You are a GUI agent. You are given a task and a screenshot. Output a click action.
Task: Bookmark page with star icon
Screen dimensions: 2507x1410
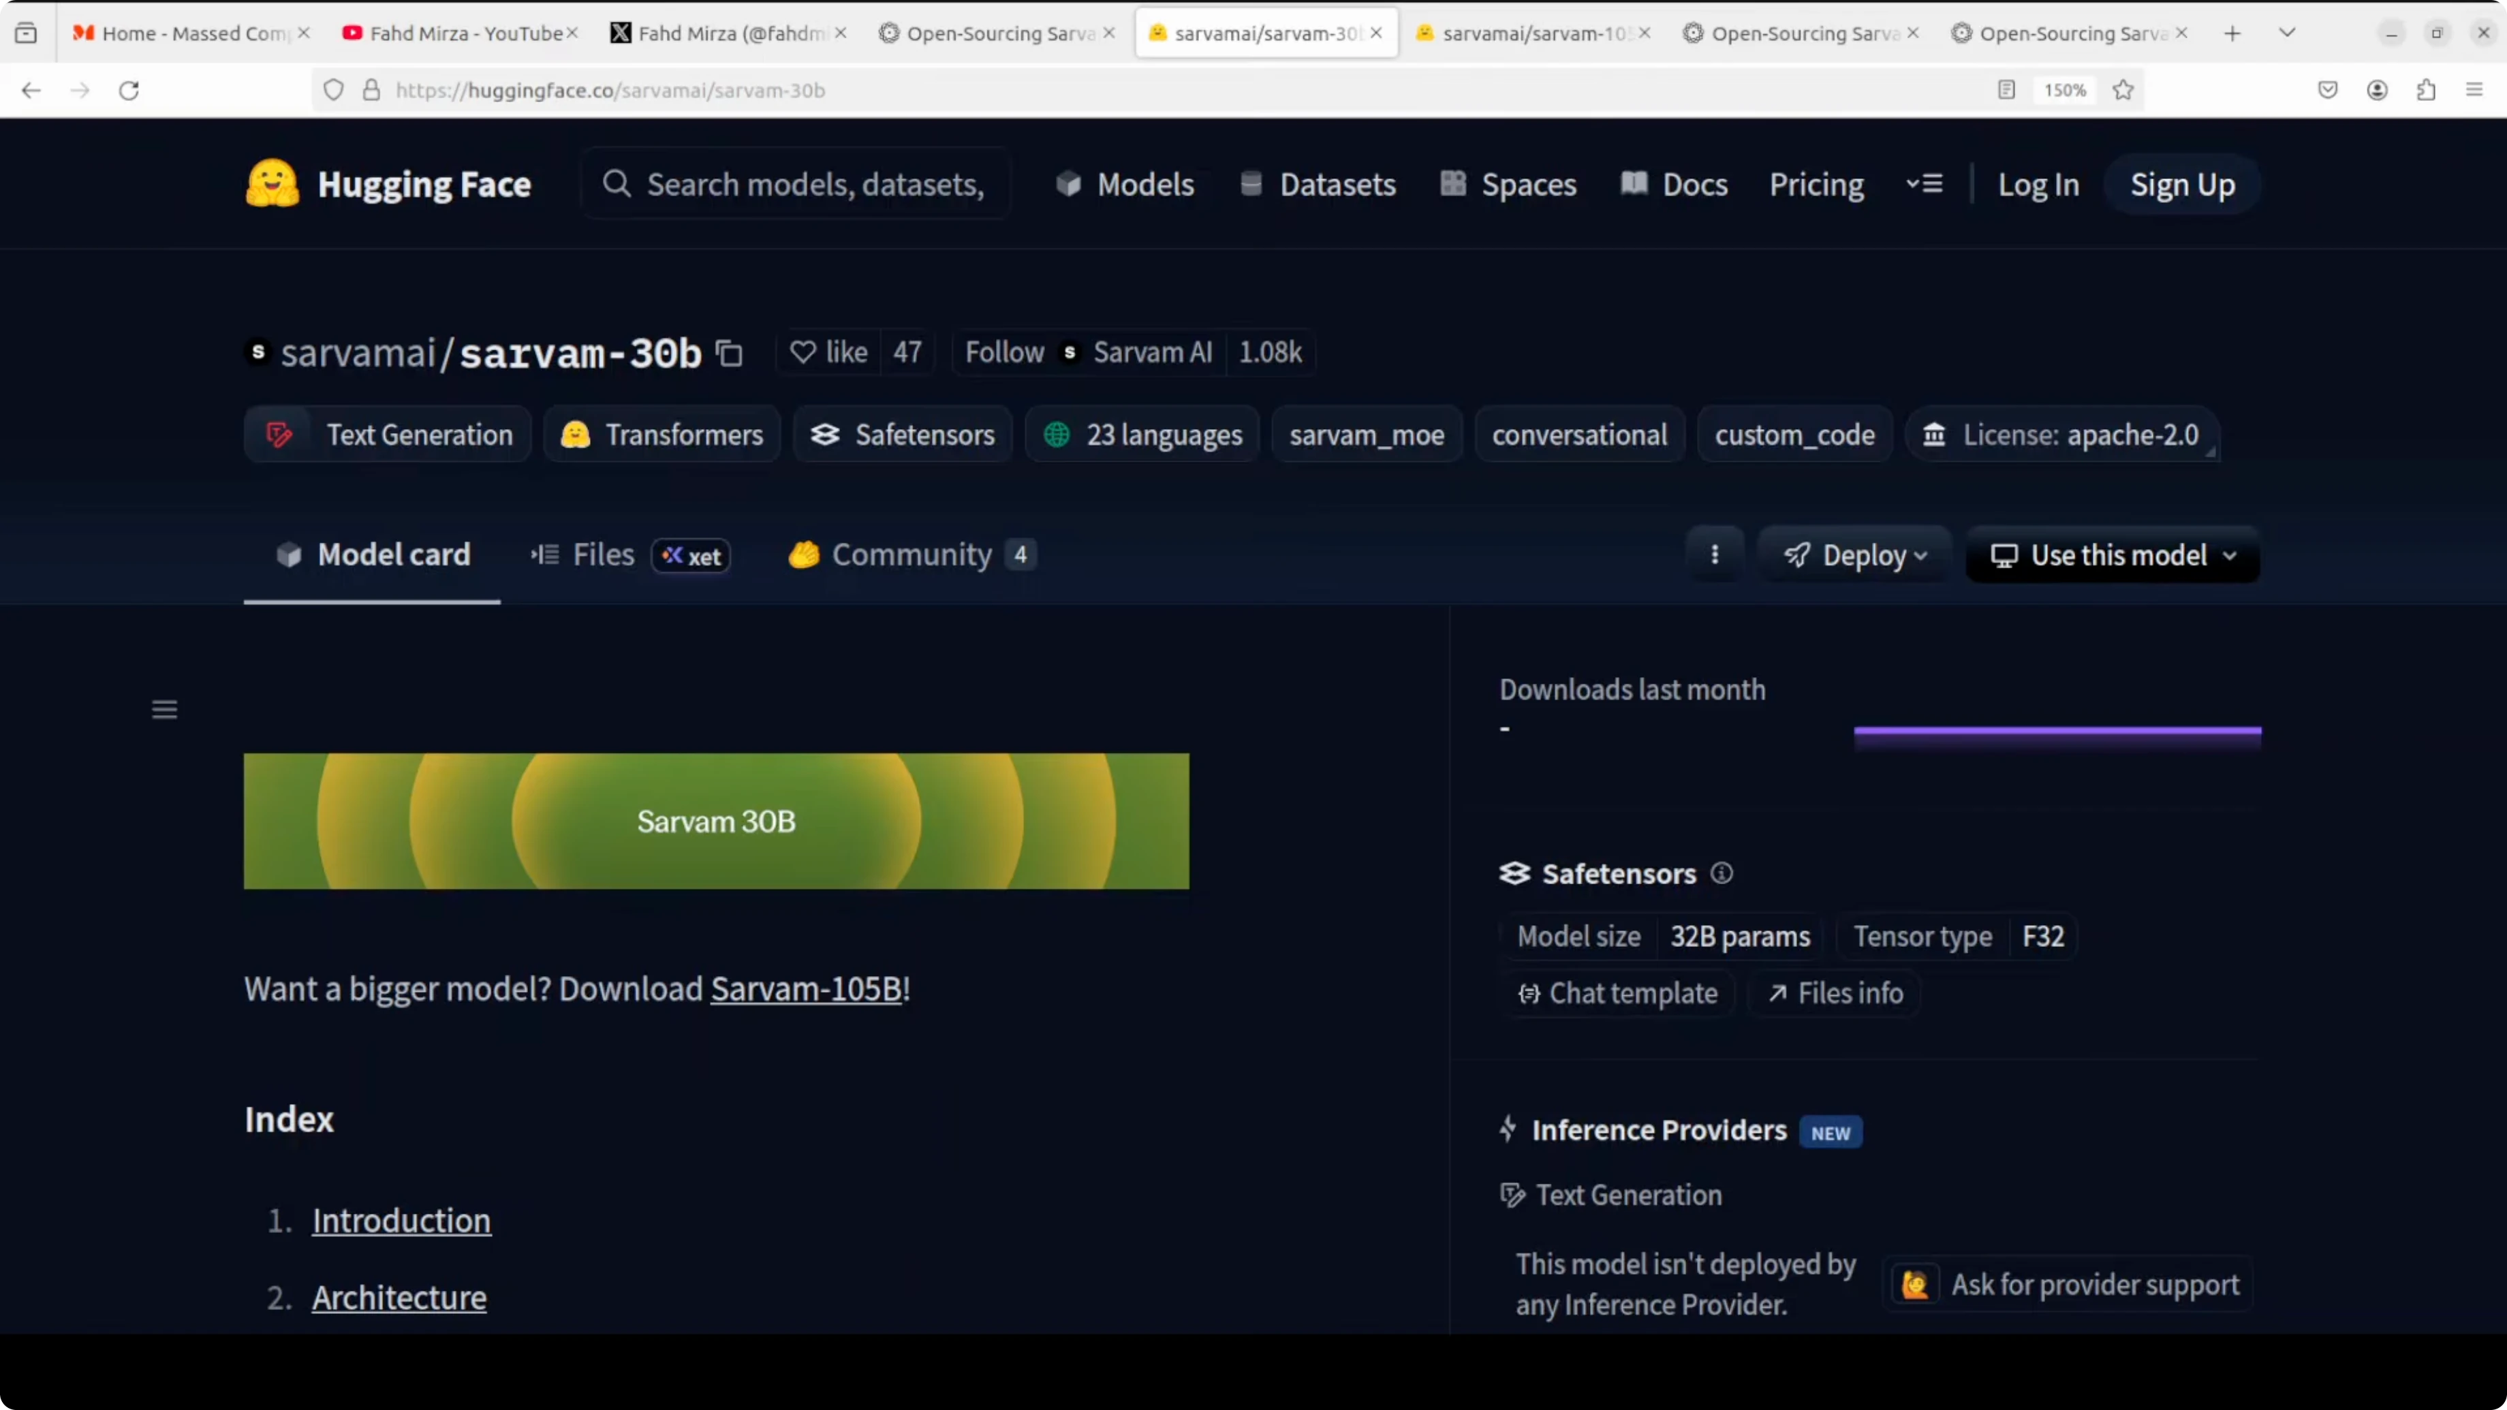point(2123,89)
